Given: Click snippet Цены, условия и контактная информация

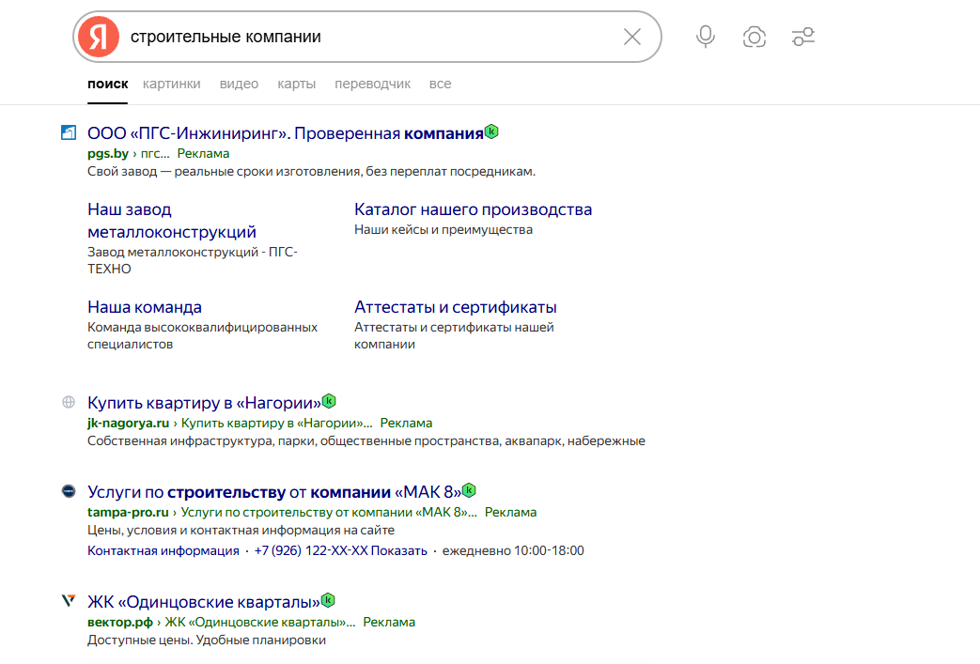Looking at the screenshot, I should point(241,531).
